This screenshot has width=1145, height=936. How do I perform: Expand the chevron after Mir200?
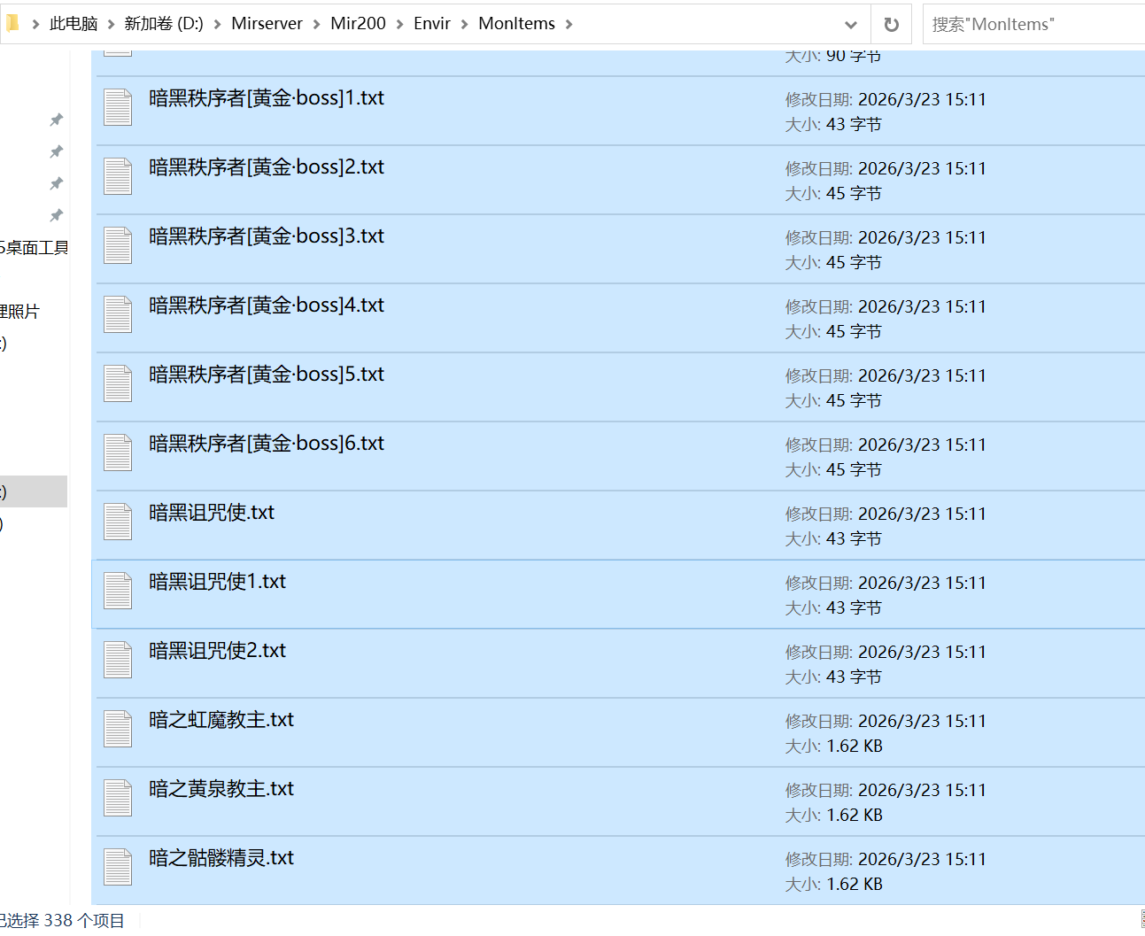tap(400, 25)
